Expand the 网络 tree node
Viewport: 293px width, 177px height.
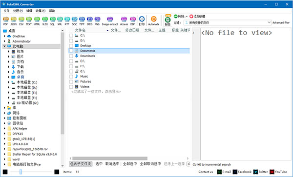pos(4,113)
